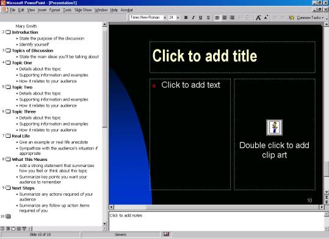The width and height of the screenshot is (329, 239).
Task: Select the What This Means slide icon
Action: [x=8, y=159]
